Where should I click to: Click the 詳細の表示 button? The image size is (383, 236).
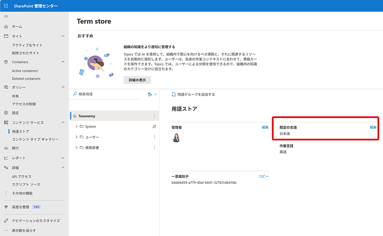click(137, 80)
